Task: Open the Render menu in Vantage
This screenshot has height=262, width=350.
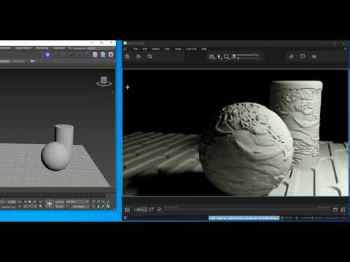Action: click(156, 49)
